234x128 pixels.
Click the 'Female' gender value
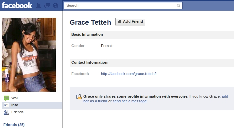[x=107, y=46]
